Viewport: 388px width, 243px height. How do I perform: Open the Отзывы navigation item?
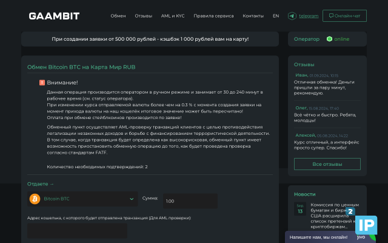click(x=144, y=16)
